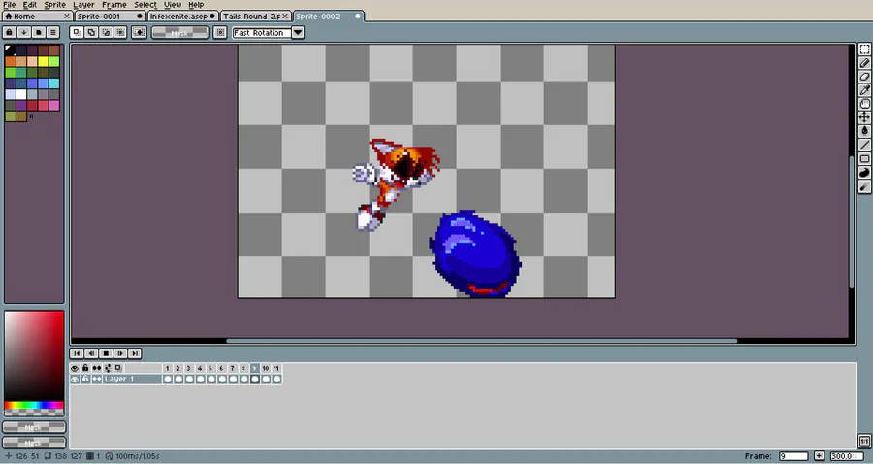873x464 pixels.
Task: Open the Select menu
Action: pos(145,5)
